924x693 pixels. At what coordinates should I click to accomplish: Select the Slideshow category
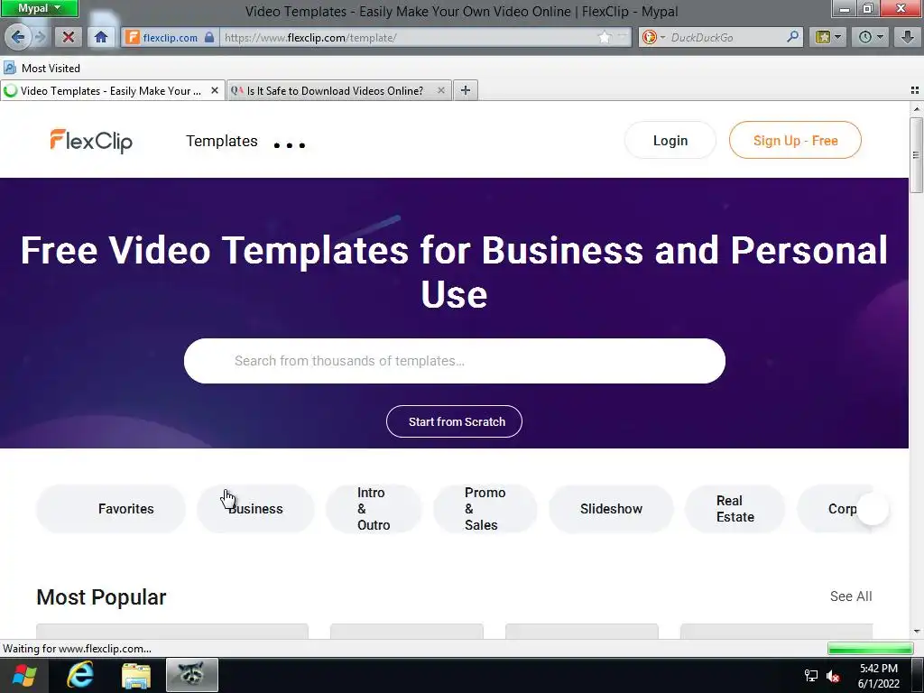[611, 509]
